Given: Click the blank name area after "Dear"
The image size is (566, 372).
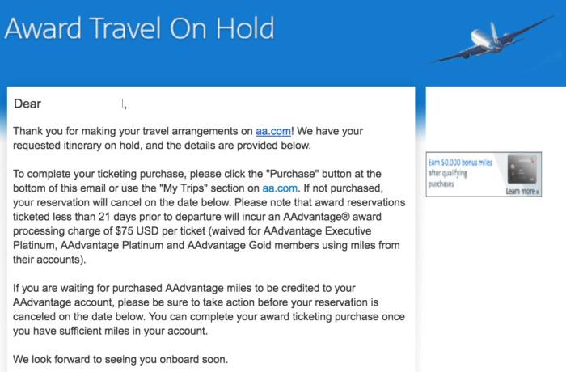Looking at the screenshot, I should pos(82,104).
